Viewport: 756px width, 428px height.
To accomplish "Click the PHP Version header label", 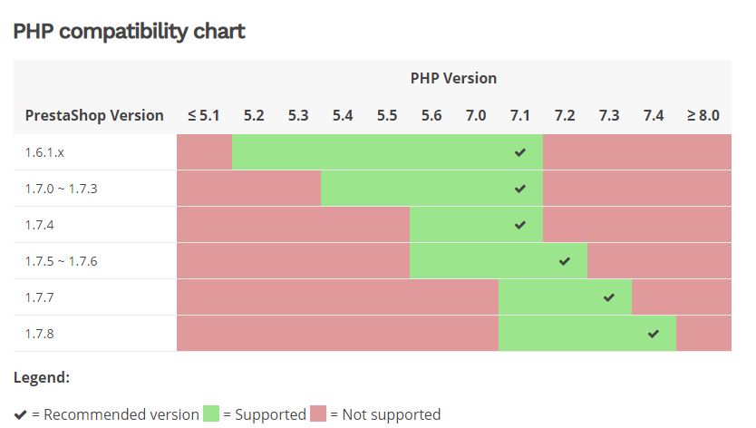I will click(x=453, y=78).
